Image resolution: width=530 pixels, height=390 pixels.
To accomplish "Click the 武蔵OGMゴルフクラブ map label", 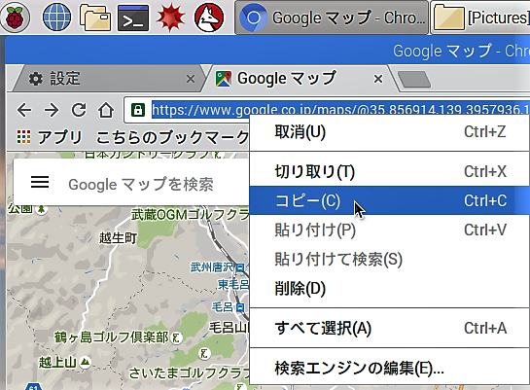I will (x=190, y=215).
